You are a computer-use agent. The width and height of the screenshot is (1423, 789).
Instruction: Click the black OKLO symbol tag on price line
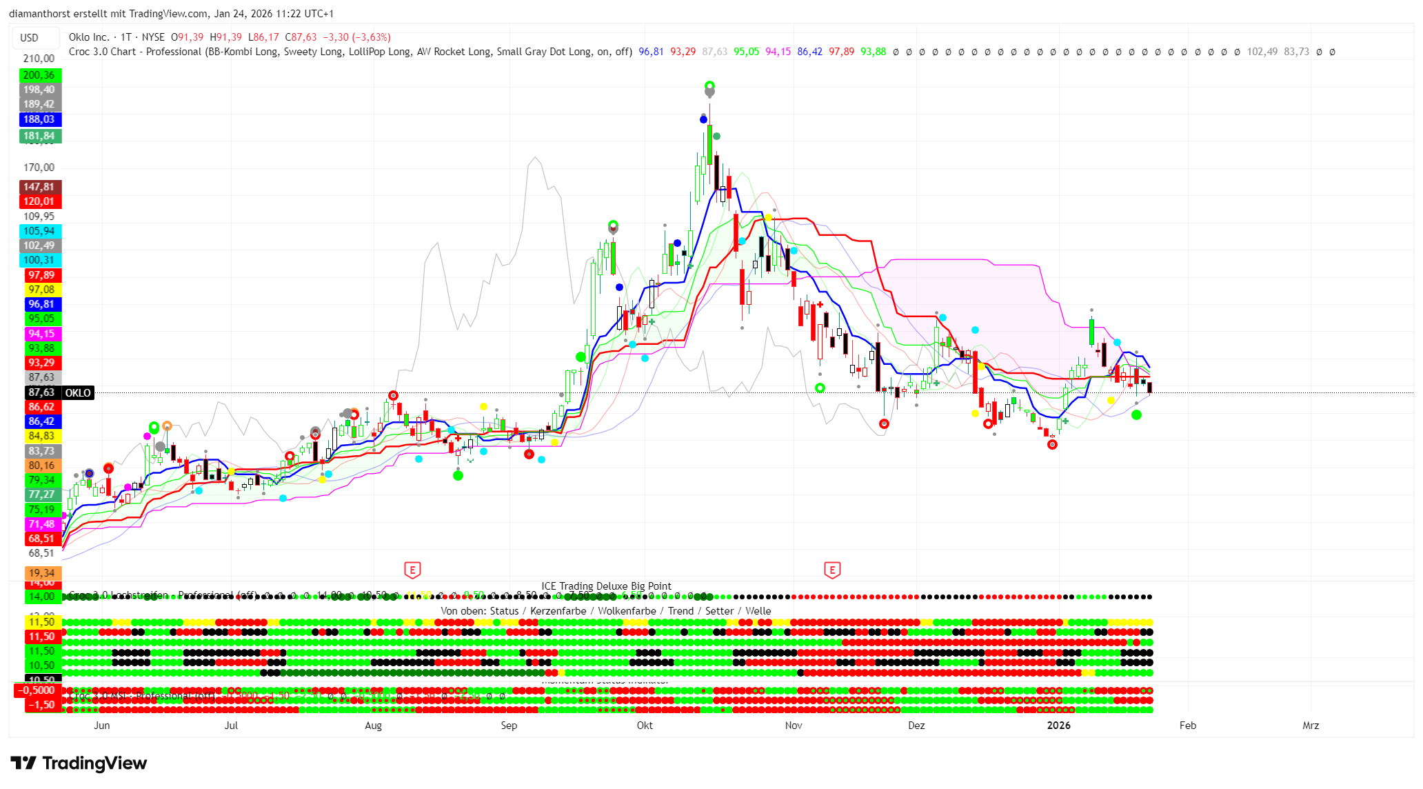[78, 392]
